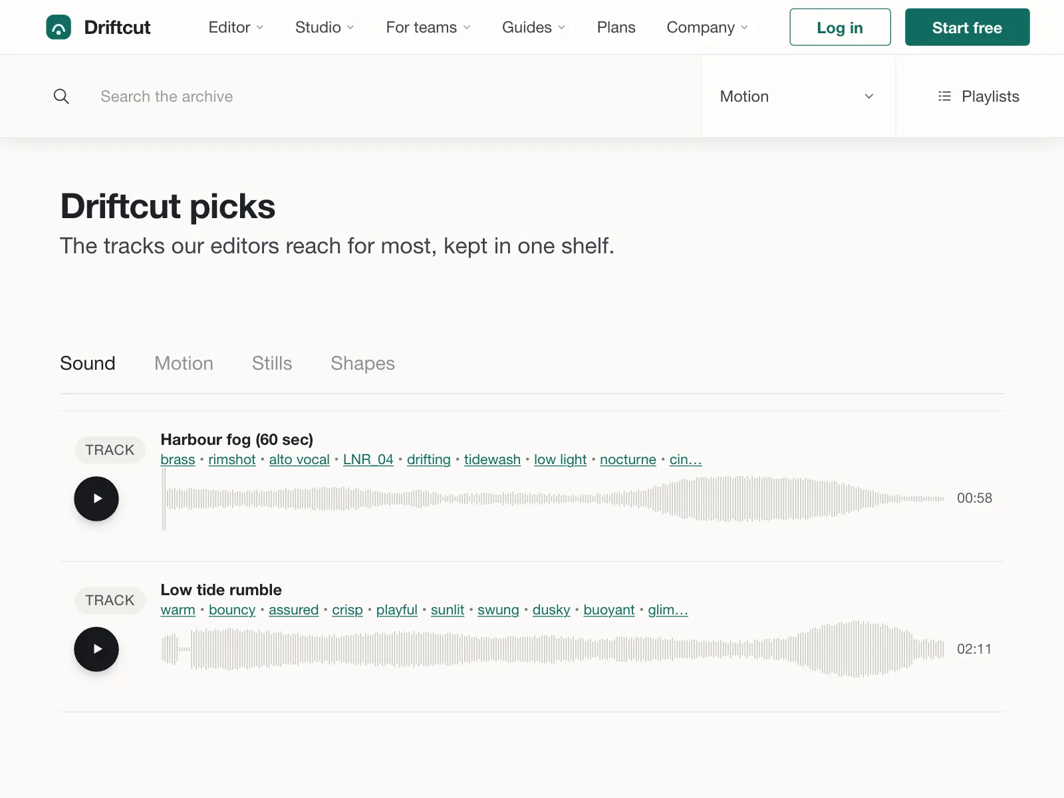Click the crisp tag

[347, 610]
